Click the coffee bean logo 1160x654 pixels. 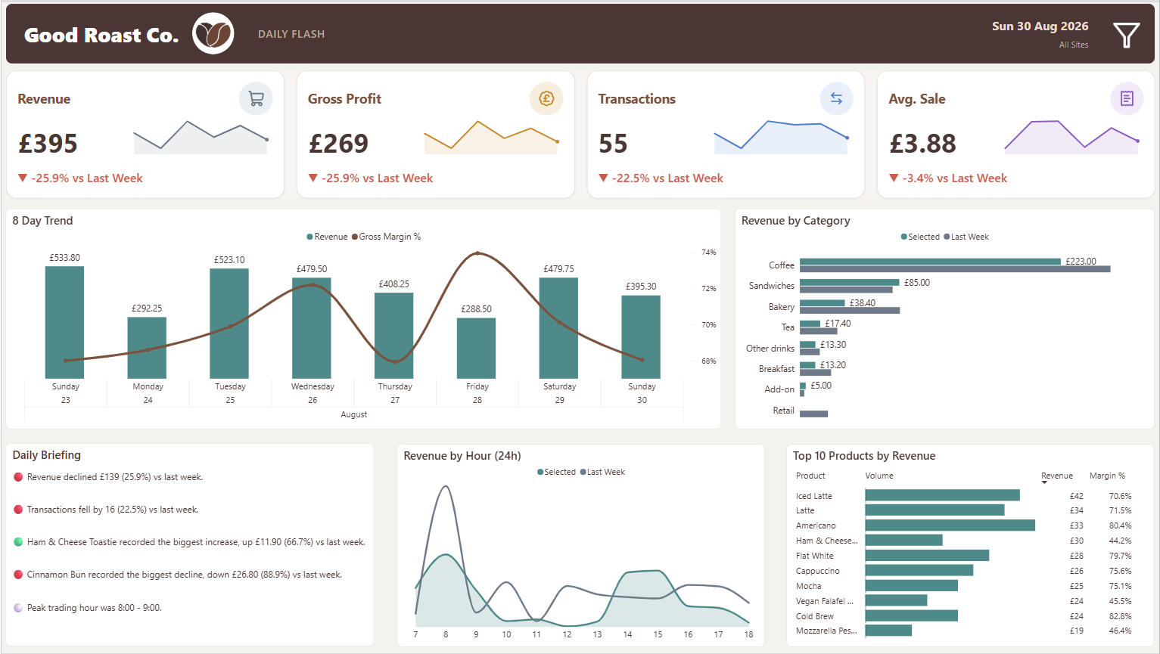(213, 34)
